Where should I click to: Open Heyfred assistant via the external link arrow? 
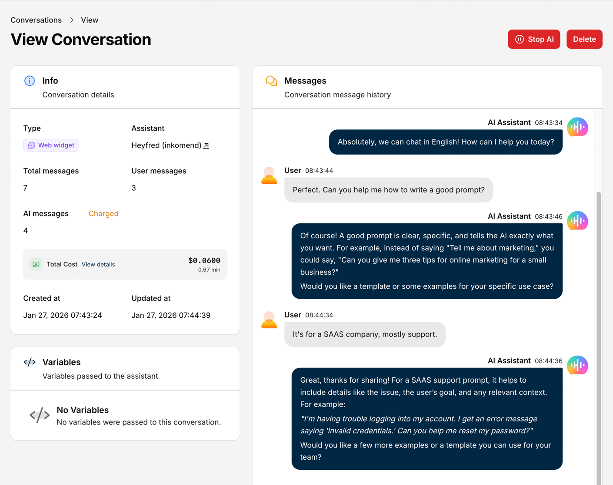(x=206, y=145)
